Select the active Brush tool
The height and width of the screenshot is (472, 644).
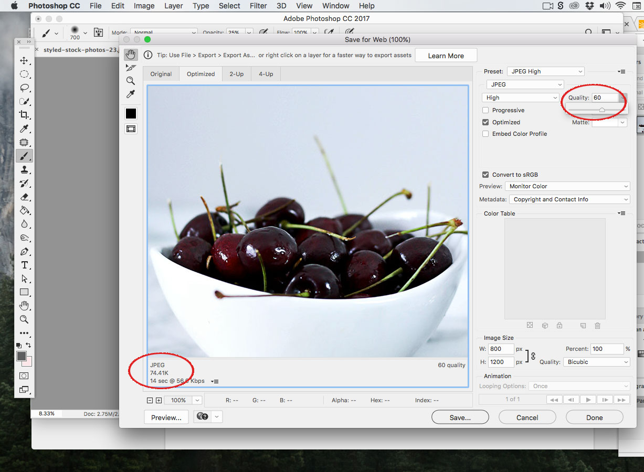24,156
